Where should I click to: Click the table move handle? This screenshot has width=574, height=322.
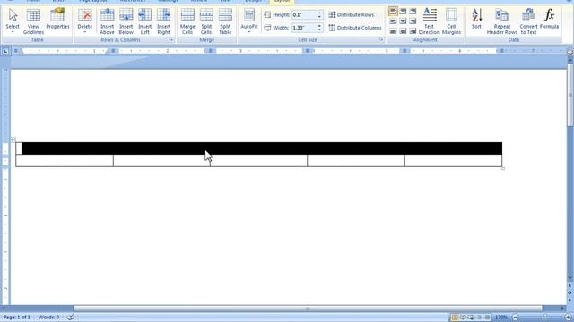click(x=13, y=140)
